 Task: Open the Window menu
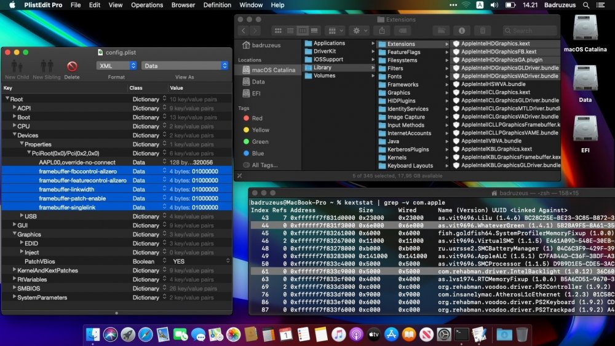click(251, 5)
